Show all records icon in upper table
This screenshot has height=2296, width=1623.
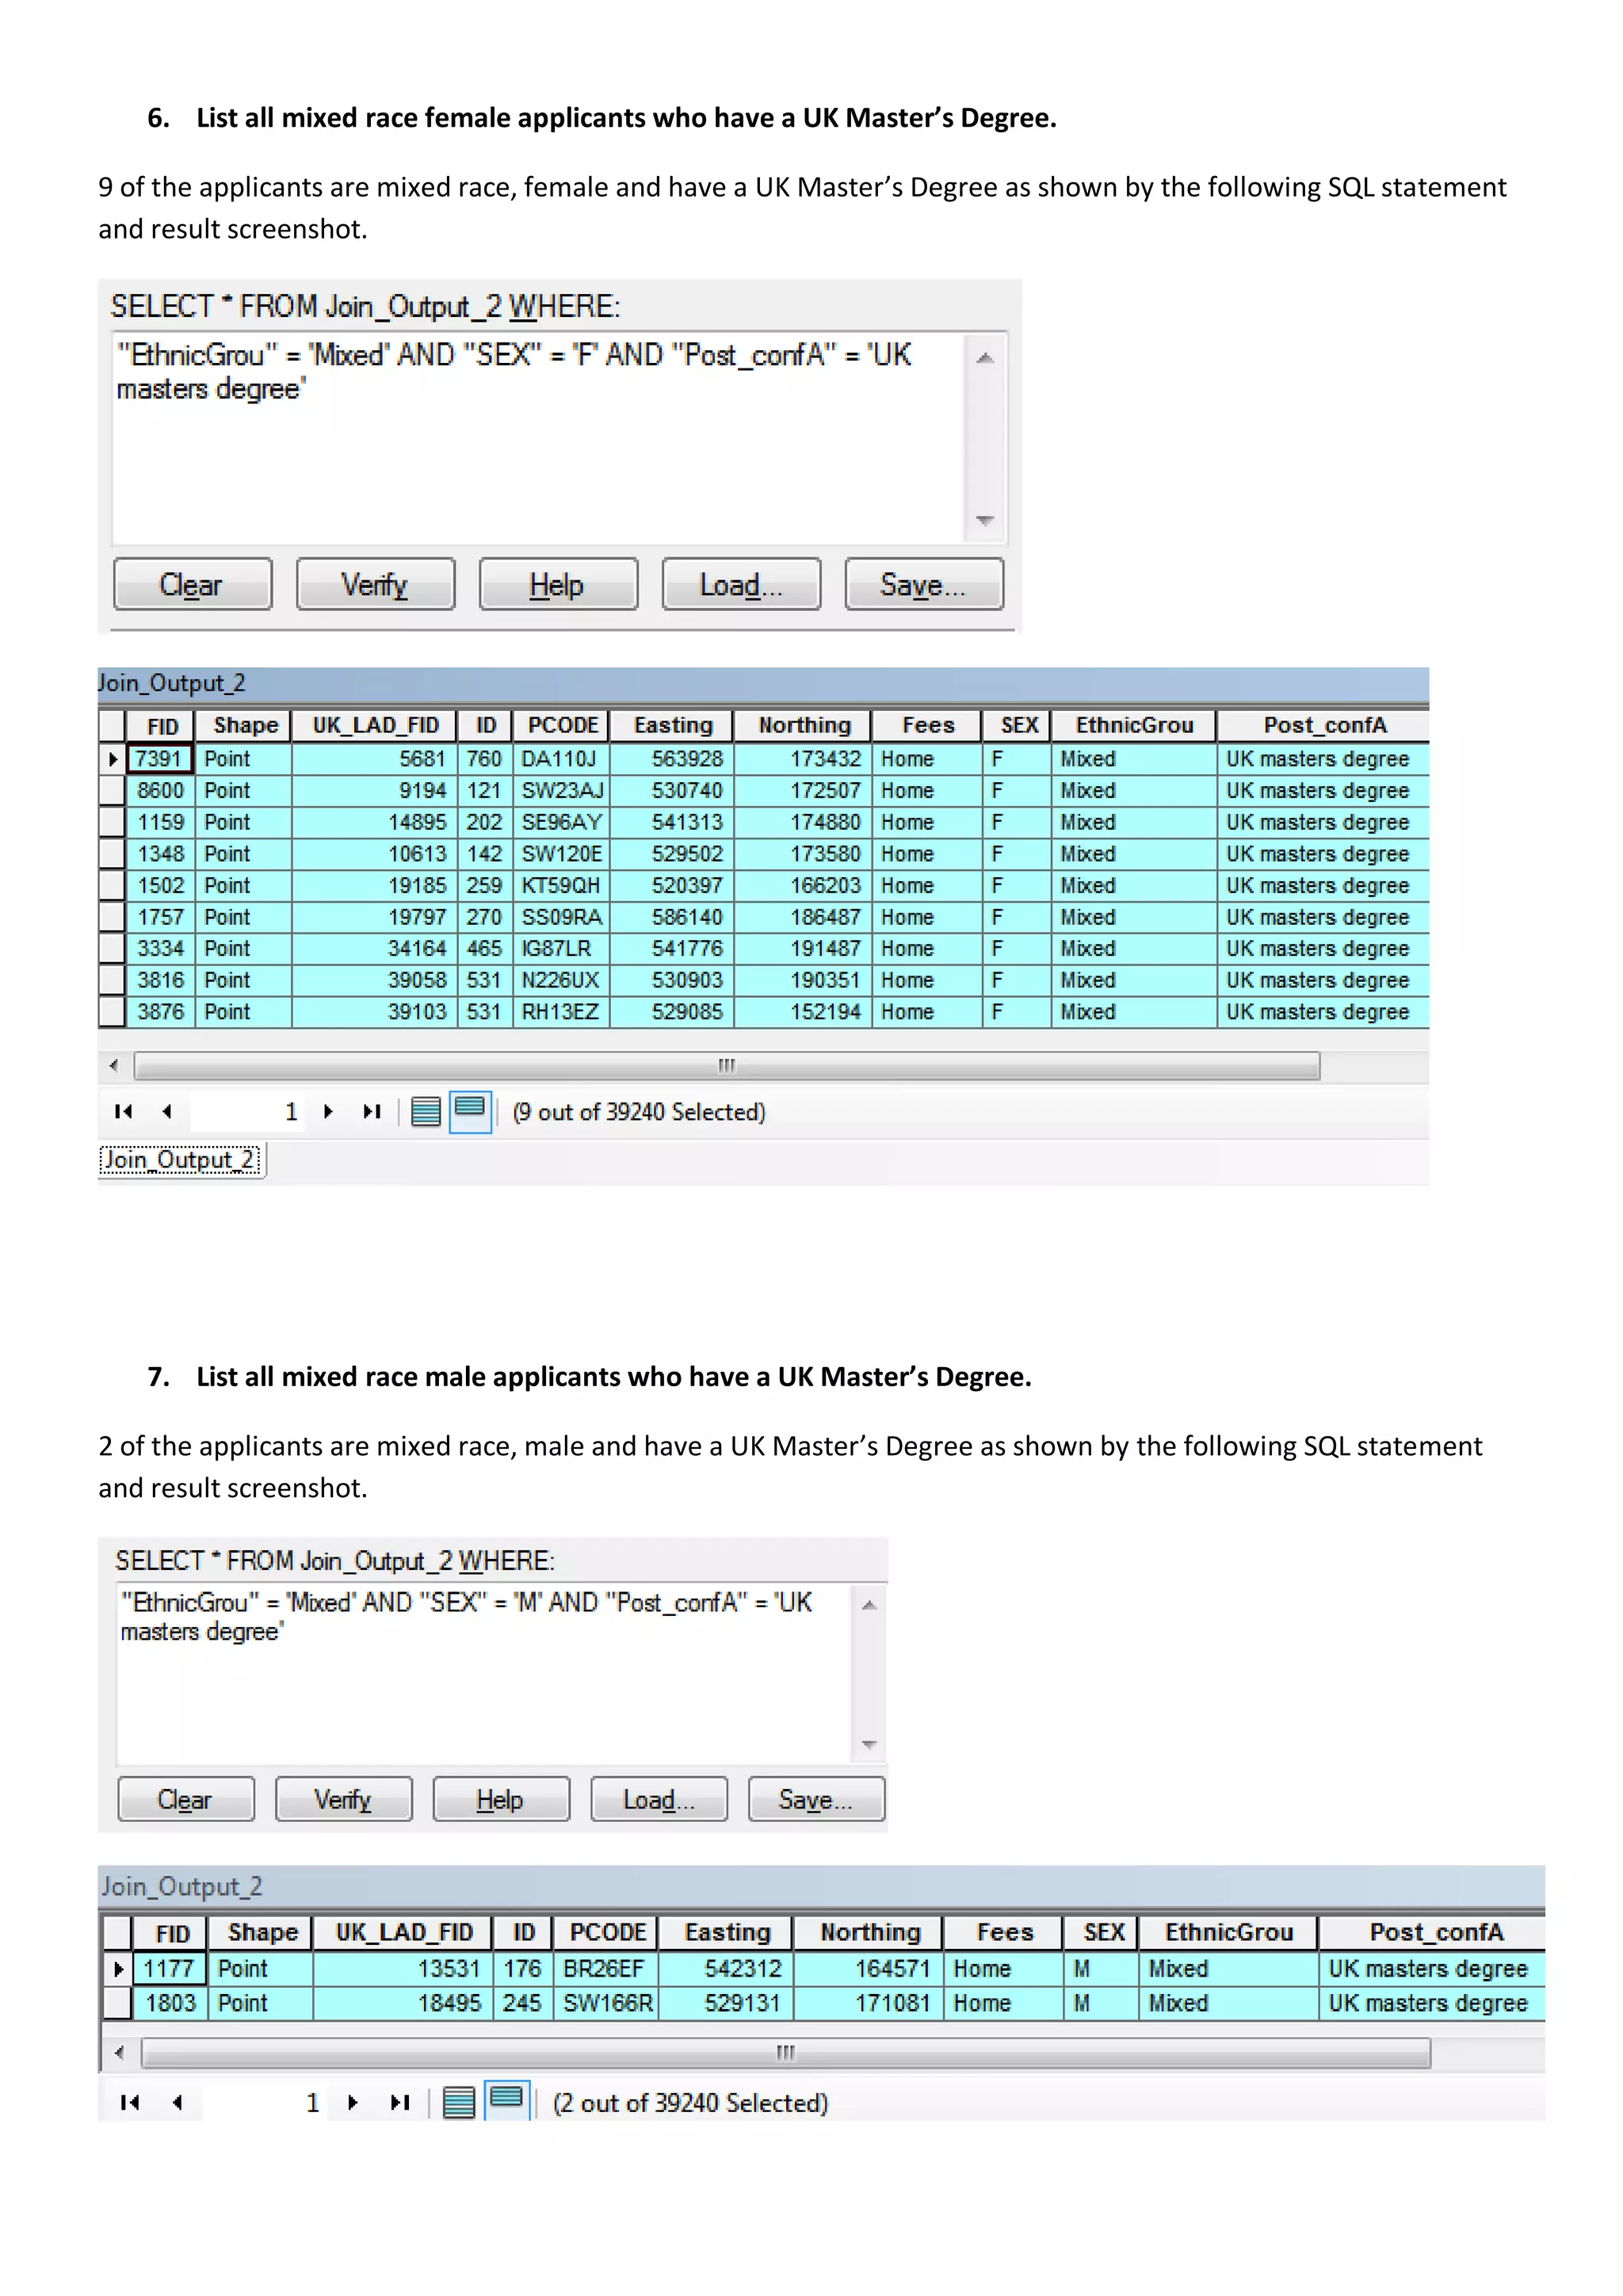(426, 1111)
